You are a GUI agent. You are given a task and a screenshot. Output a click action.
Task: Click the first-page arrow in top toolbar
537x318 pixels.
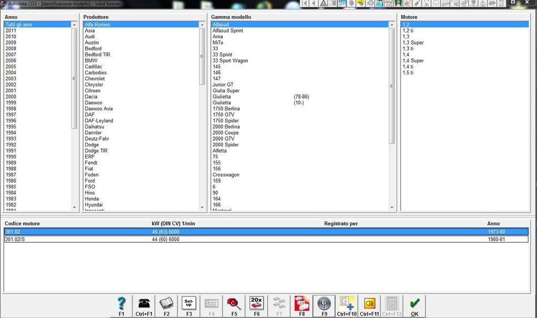pos(304,4)
